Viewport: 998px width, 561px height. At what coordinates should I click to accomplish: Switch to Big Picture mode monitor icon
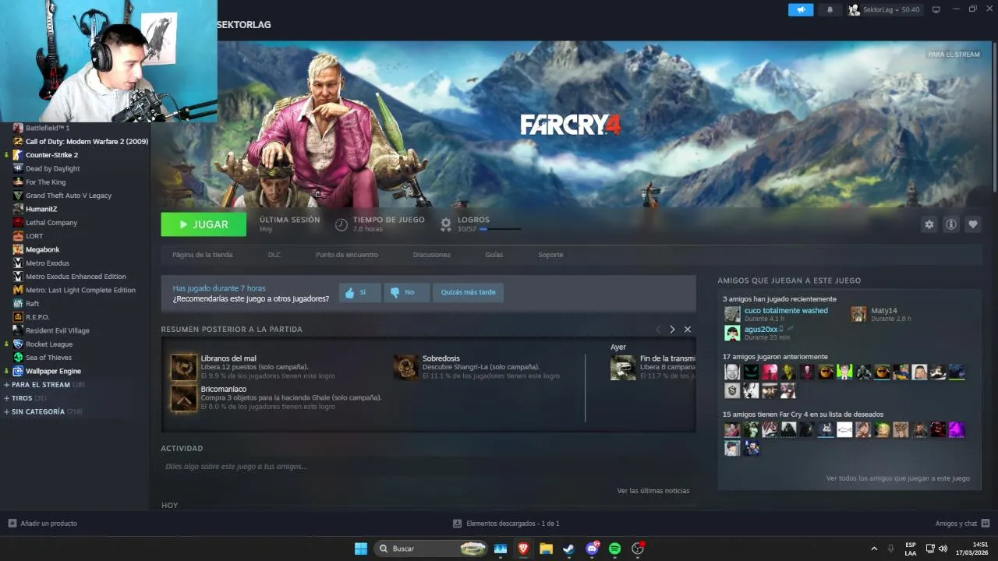pos(936,9)
